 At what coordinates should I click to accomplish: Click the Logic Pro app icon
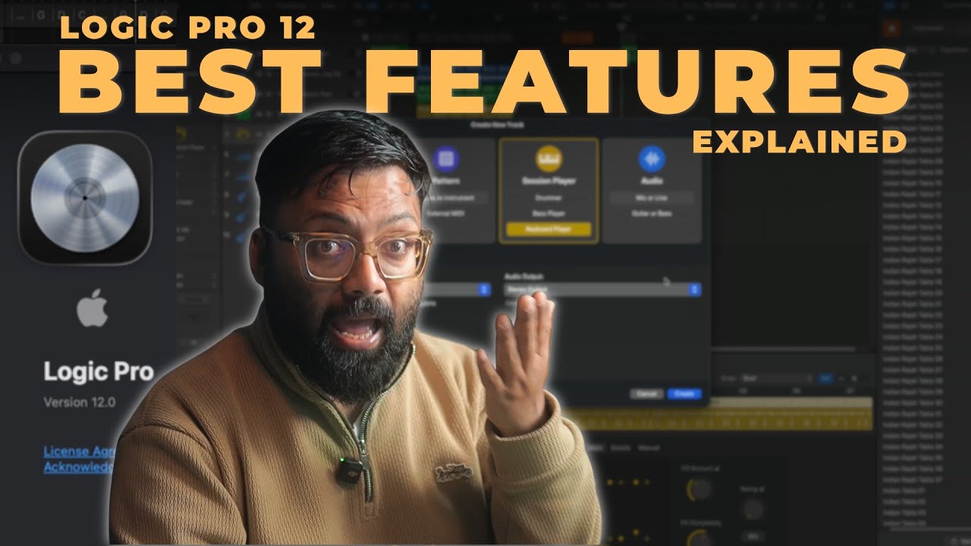click(85, 197)
